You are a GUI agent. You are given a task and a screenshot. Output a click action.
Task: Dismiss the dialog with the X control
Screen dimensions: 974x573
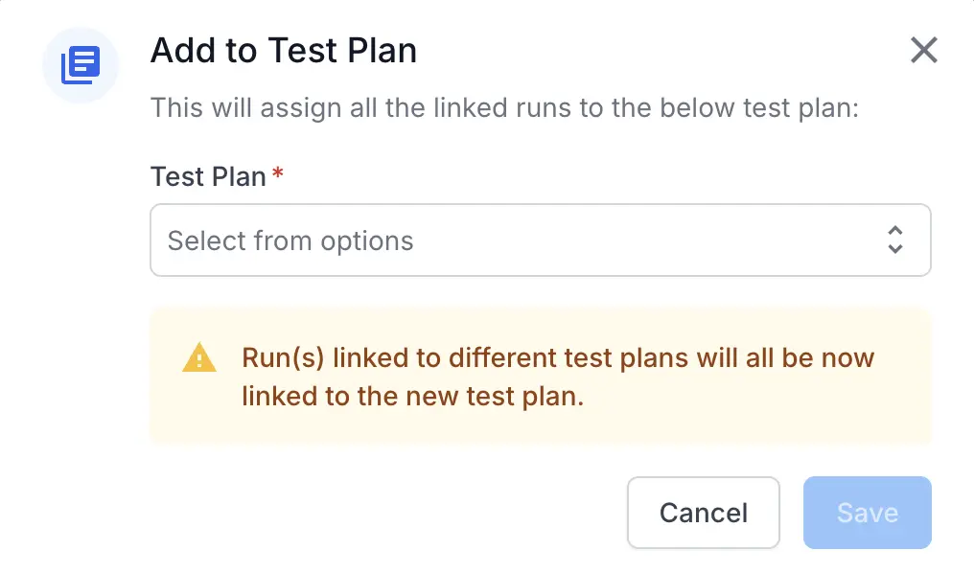pyautogui.click(x=923, y=51)
